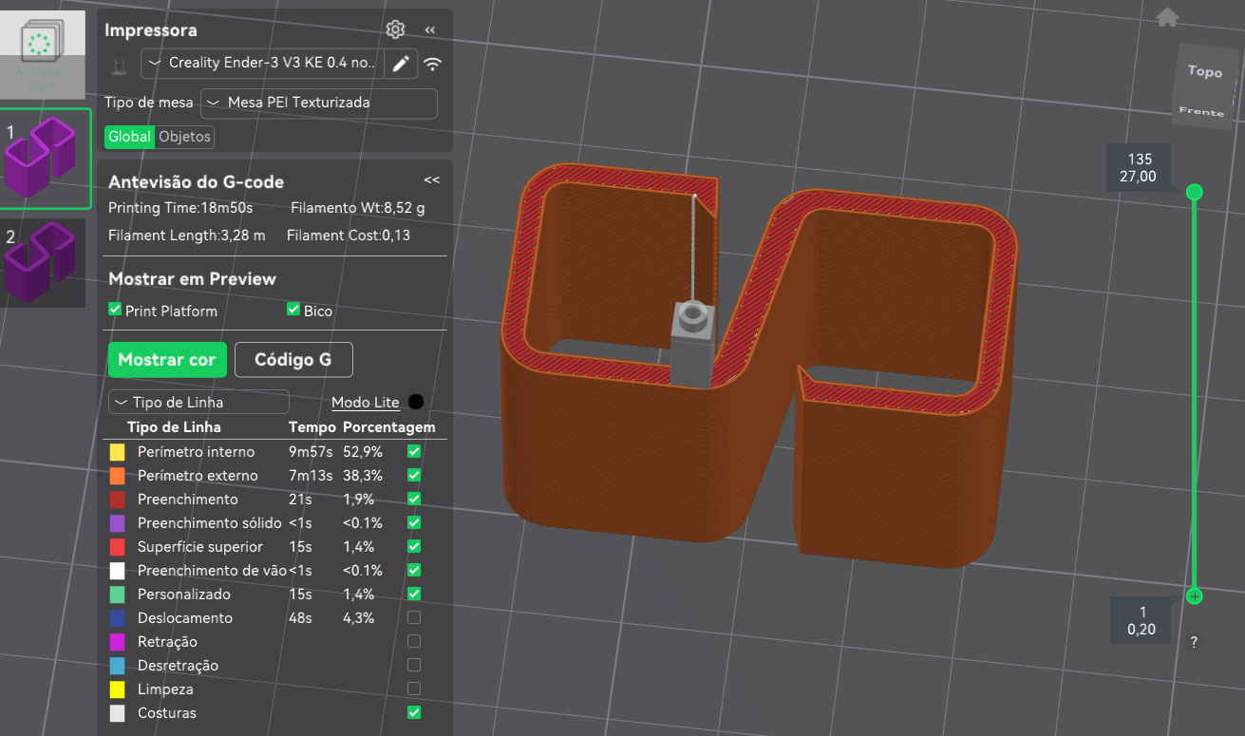This screenshot has height=736, width=1245.
Task: Toggle the Modo Lite black circle
Action: click(x=416, y=402)
